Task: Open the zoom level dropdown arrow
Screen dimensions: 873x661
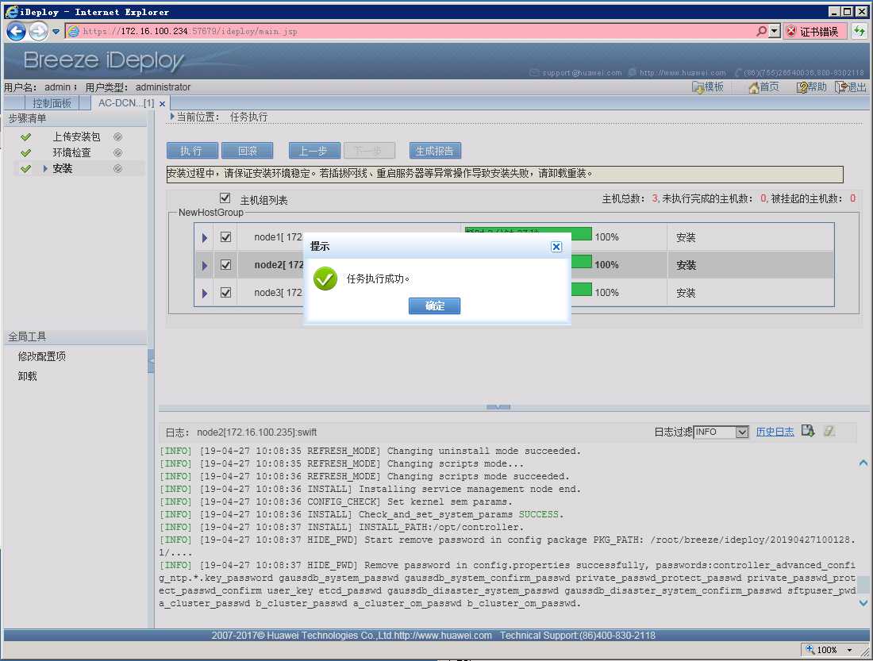Action: click(x=850, y=650)
